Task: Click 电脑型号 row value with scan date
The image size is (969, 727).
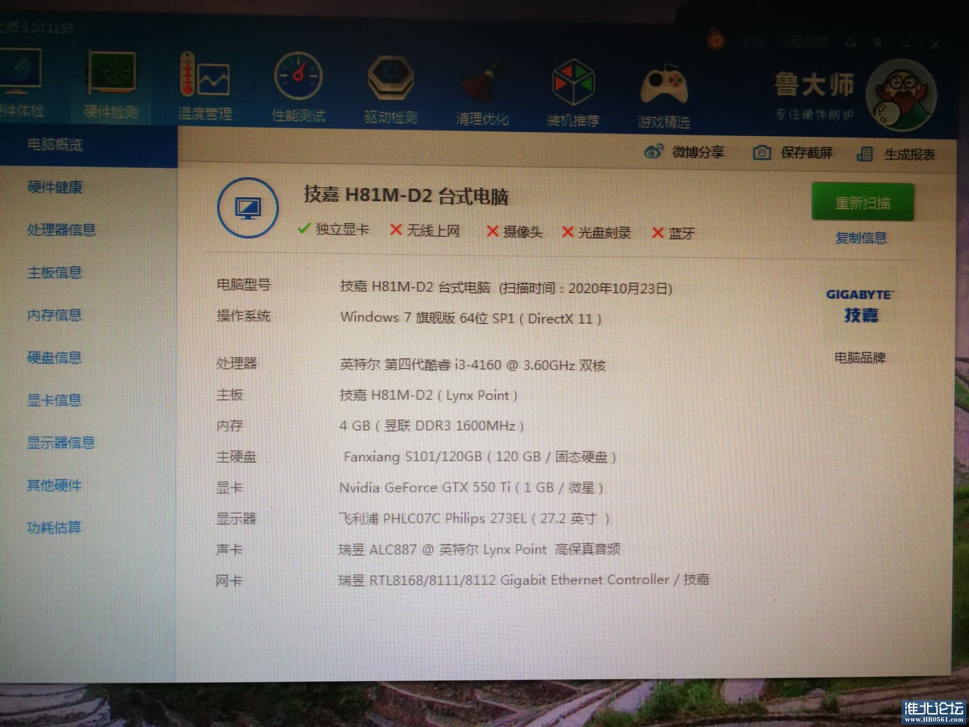Action: pos(506,287)
